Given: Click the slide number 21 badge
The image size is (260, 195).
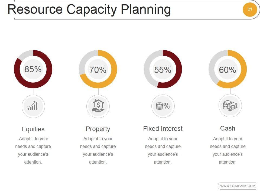Looking at the screenshot, I should tap(250, 9).
